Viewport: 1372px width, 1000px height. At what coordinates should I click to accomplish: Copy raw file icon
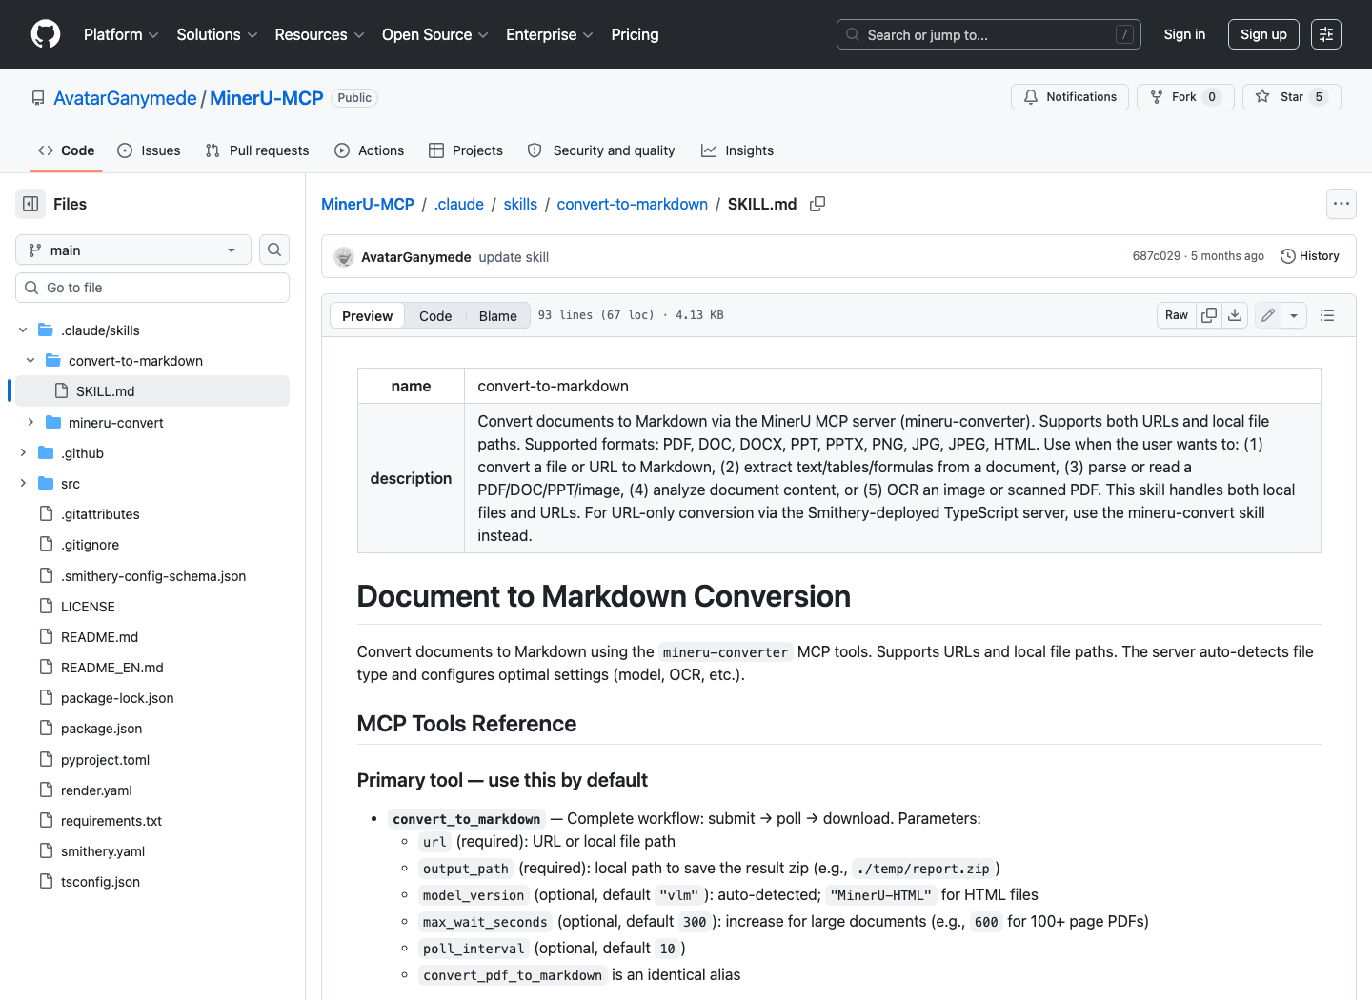[x=1209, y=315]
